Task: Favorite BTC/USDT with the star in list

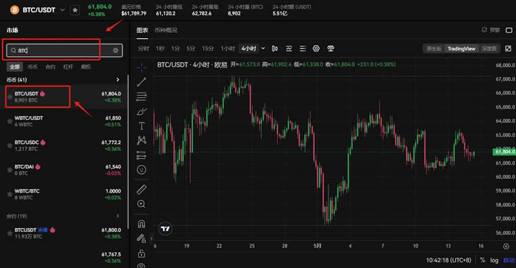Action: 10,97
